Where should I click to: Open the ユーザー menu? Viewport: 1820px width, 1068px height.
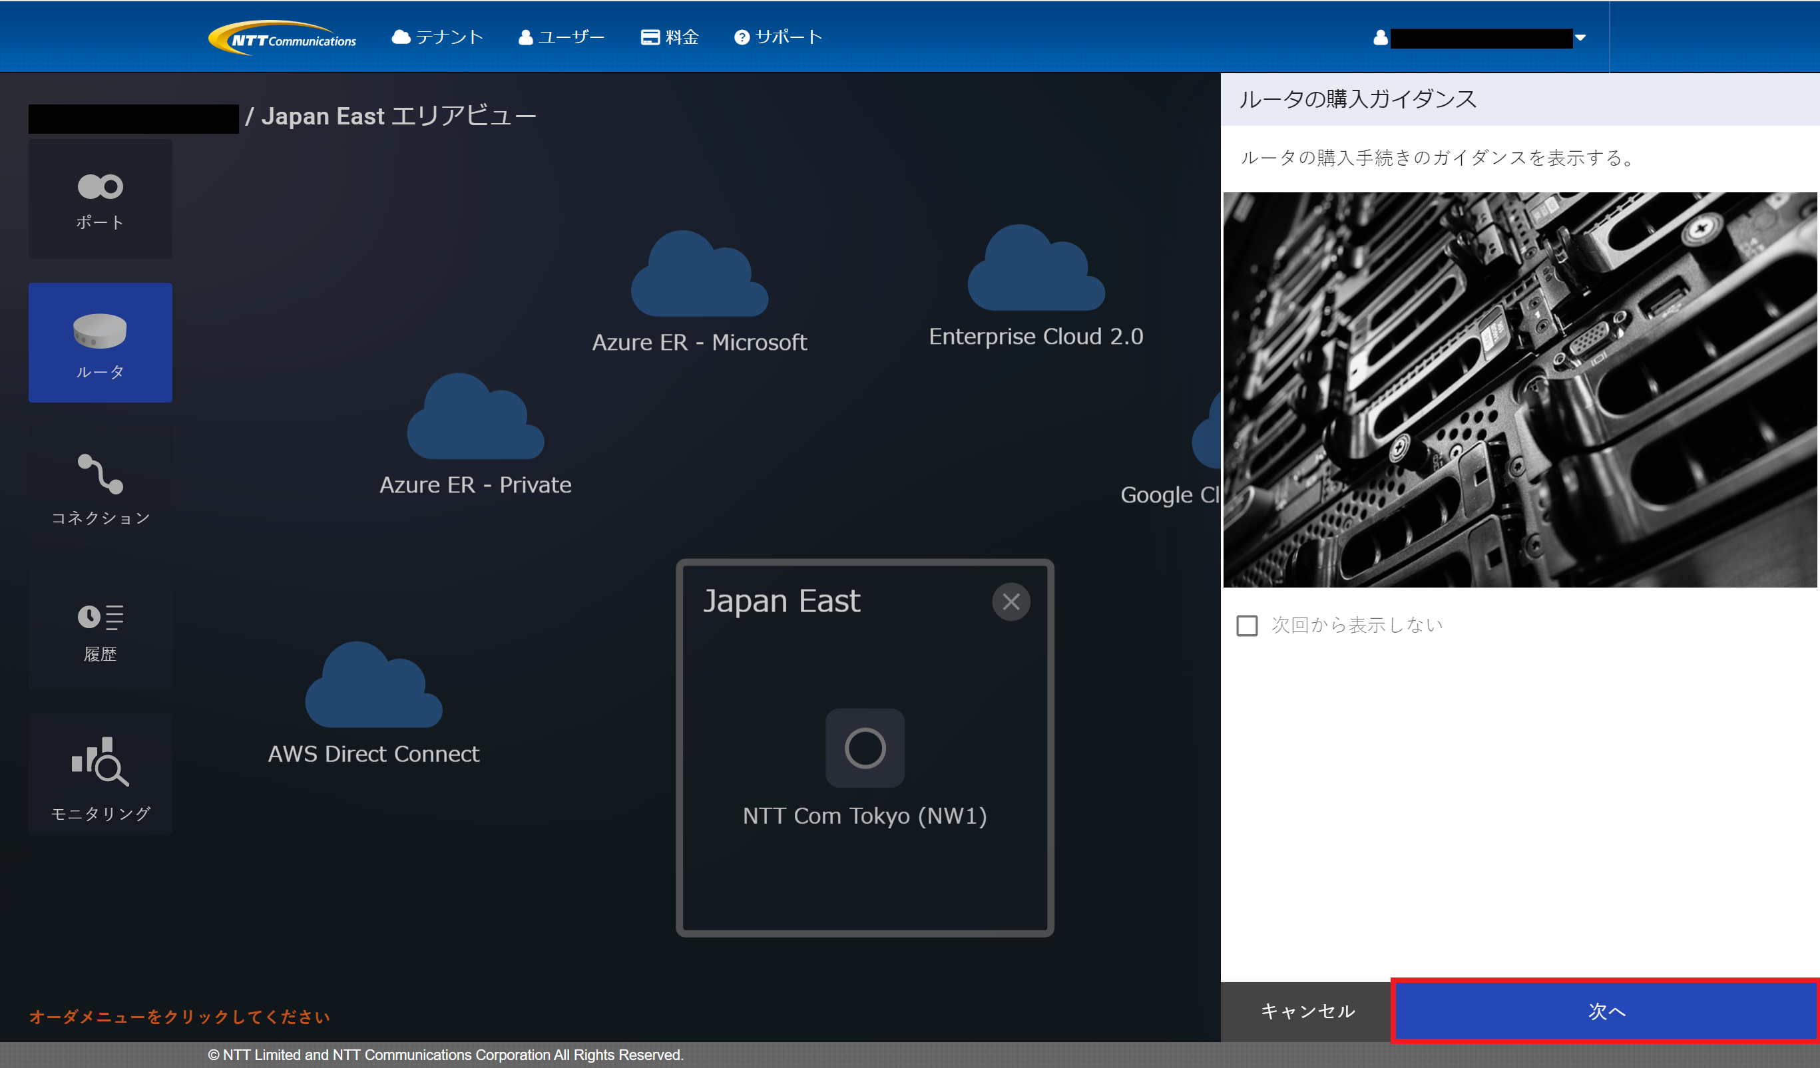click(561, 37)
